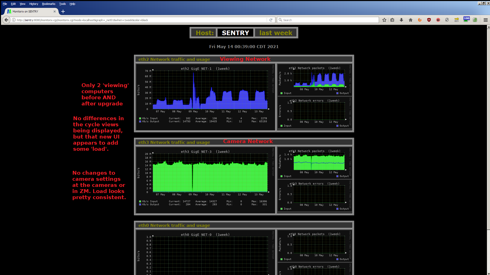The width and height of the screenshot is (490, 275).
Task: Click the S extension icon
Action: click(x=447, y=20)
